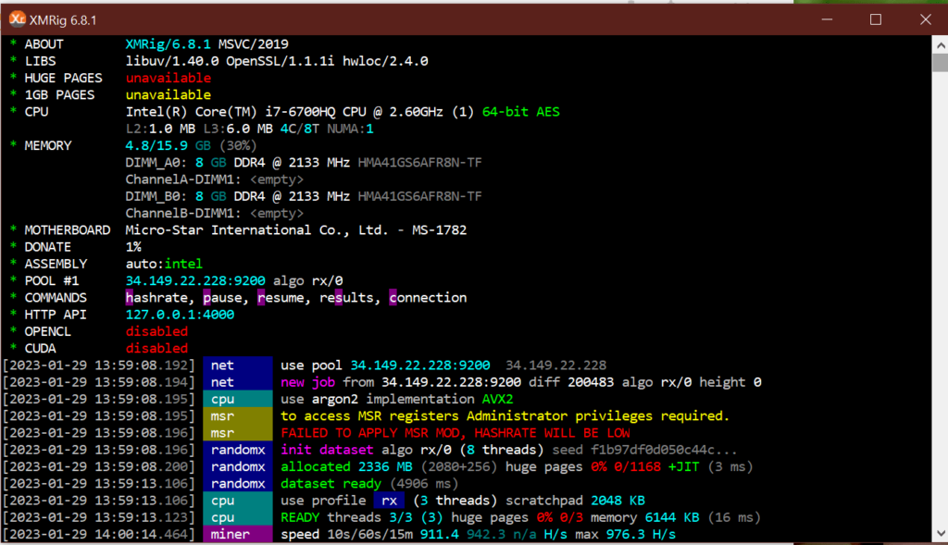This screenshot has height=545, width=948.
Task: Click the 'connection' command word
Action: (428, 298)
